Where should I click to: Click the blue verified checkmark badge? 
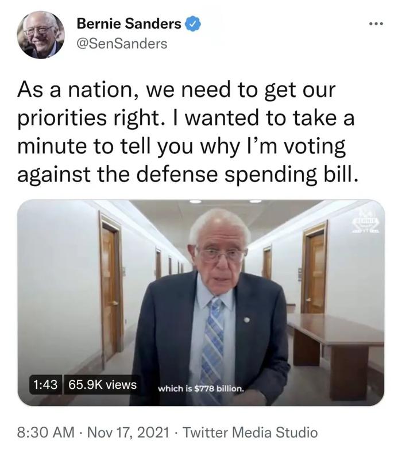click(193, 24)
